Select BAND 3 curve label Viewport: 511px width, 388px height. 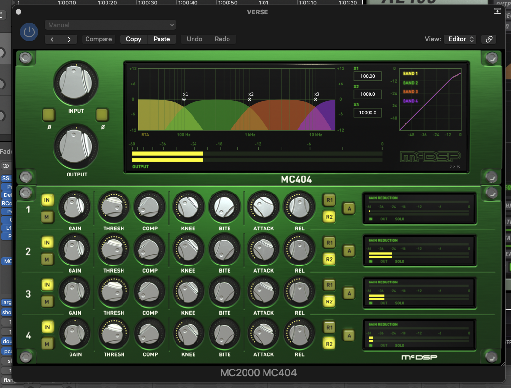pyautogui.click(x=410, y=92)
